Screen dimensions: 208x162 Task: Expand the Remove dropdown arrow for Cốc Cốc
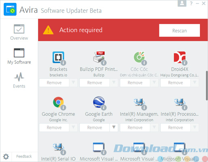(154, 83)
